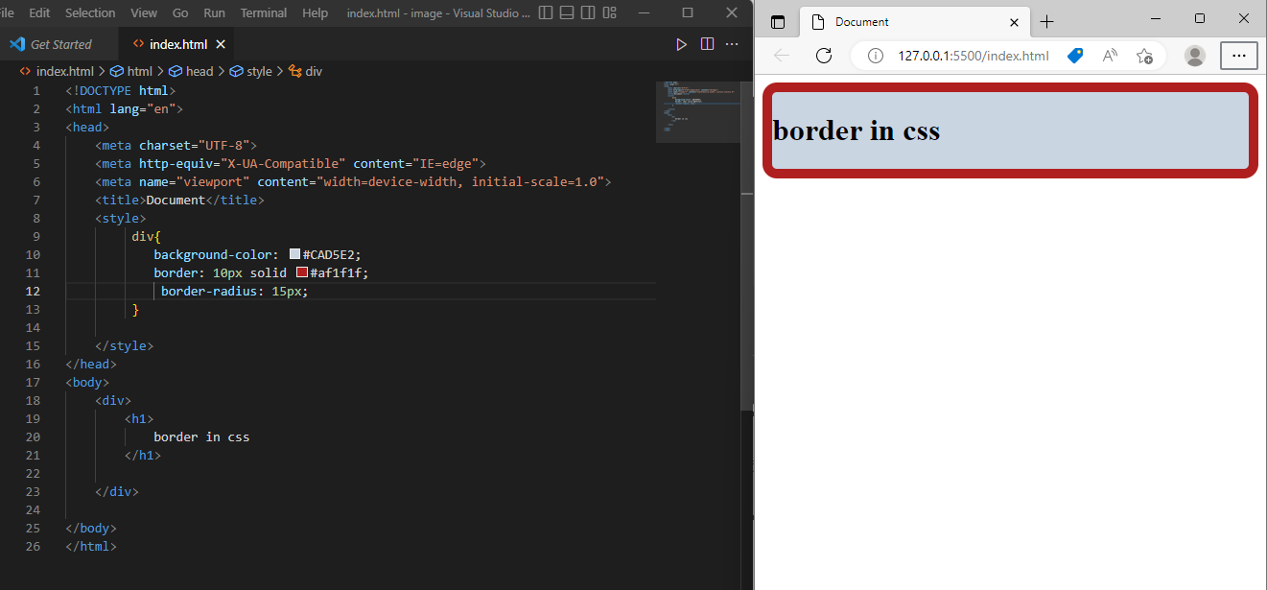
Task: Click the address bar URL
Action: [x=974, y=56]
